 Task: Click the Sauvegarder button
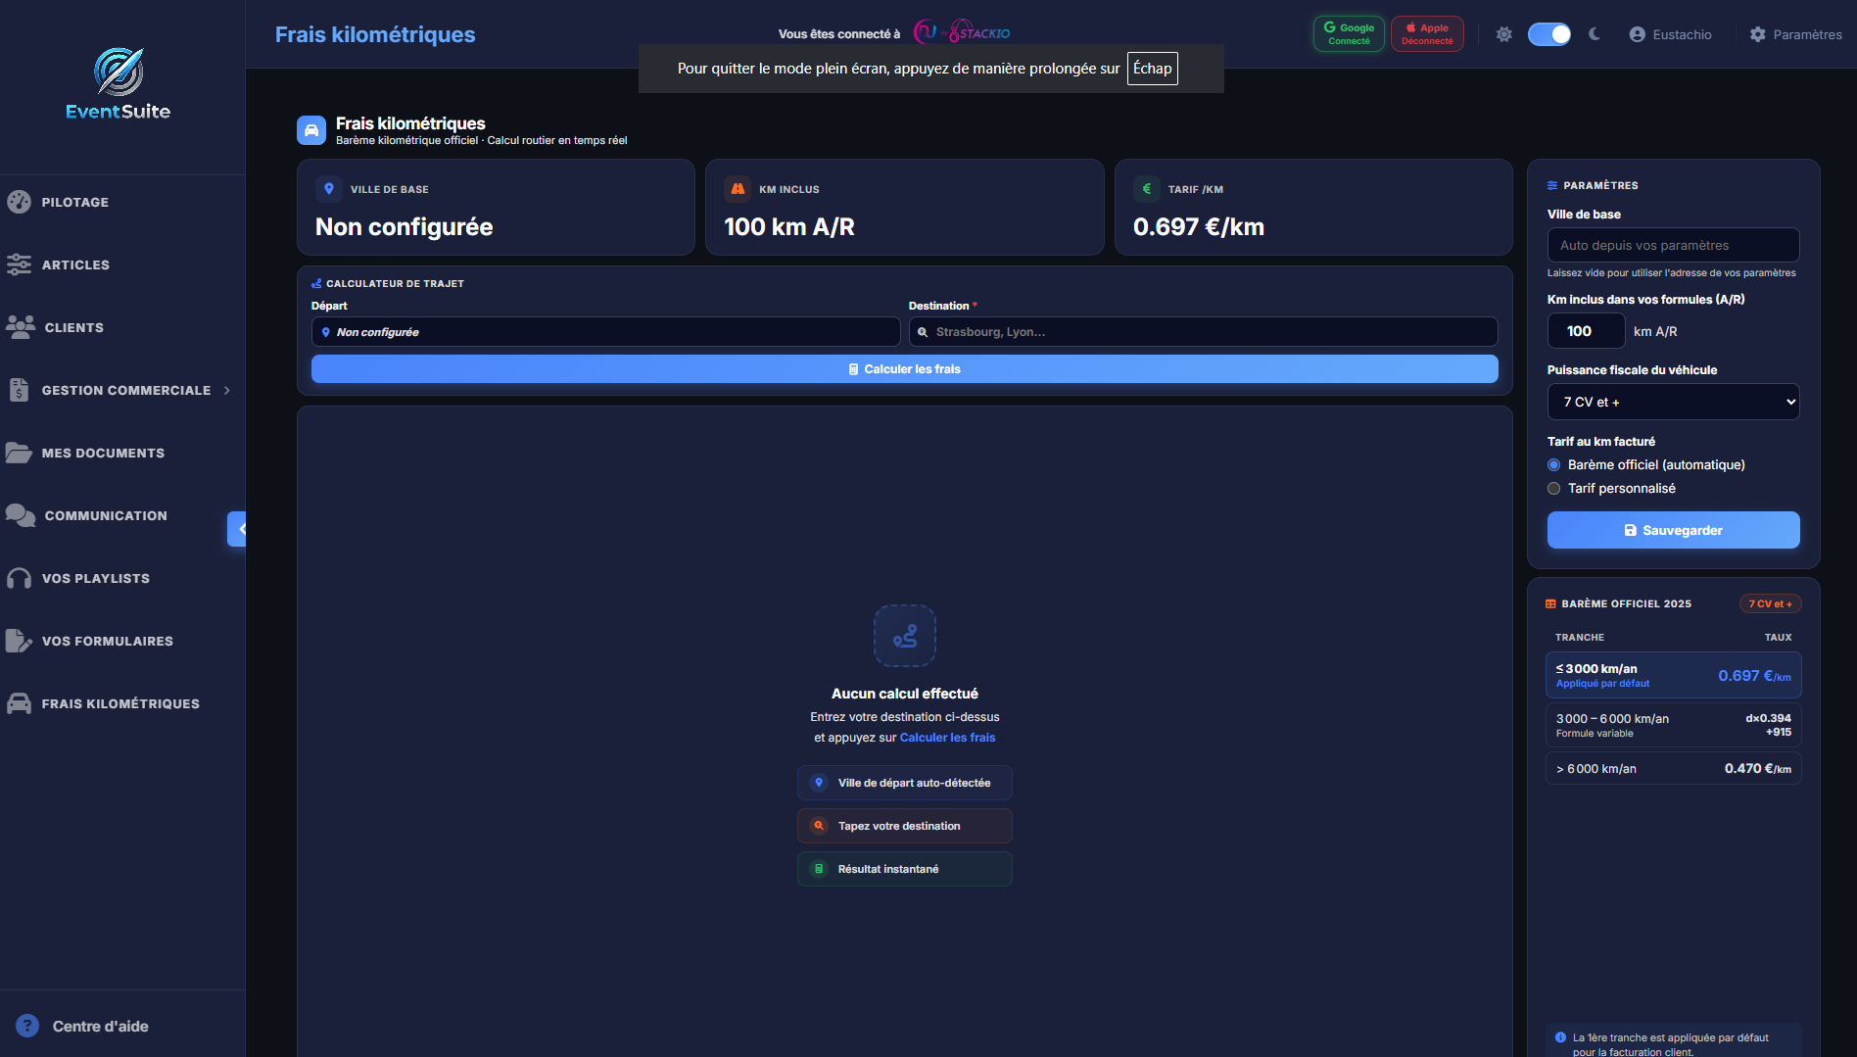(1673, 530)
